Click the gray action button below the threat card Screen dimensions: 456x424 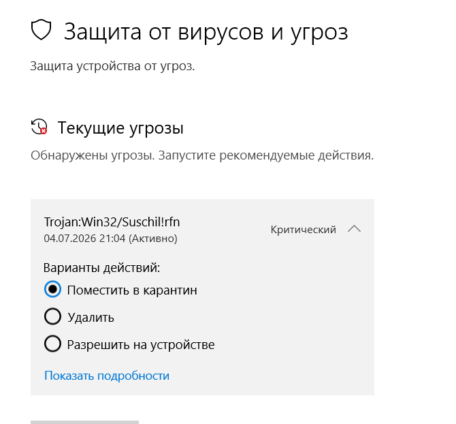pyautogui.click(x=84, y=422)
